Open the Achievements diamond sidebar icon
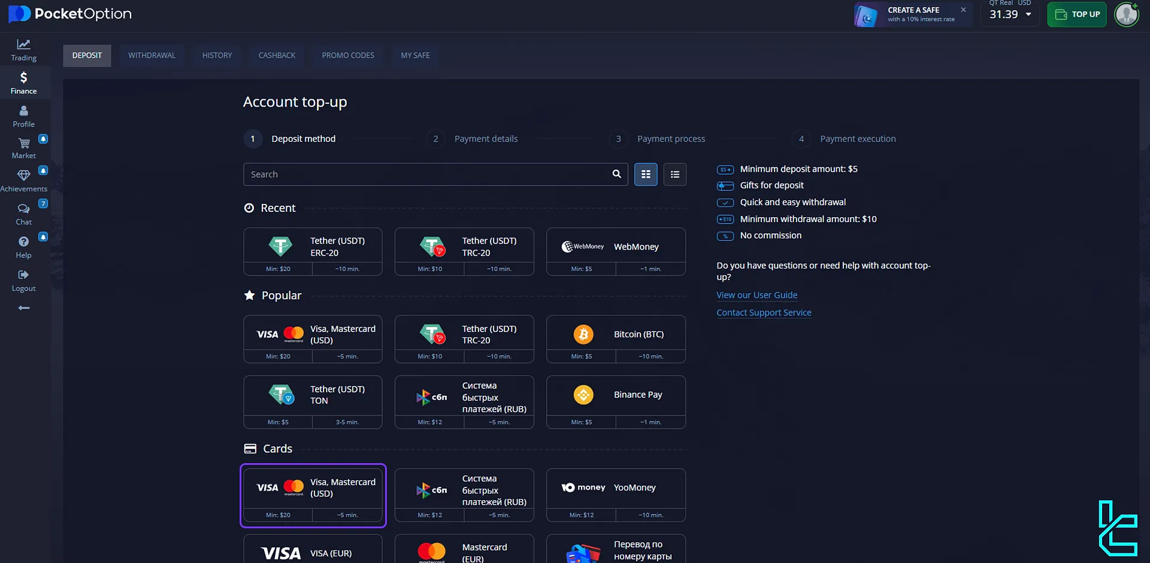Viewport: 1150px width, 563px height. click(23, 176)
